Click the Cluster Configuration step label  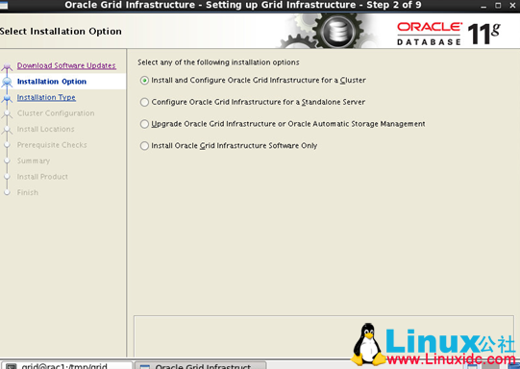[56, 113]
